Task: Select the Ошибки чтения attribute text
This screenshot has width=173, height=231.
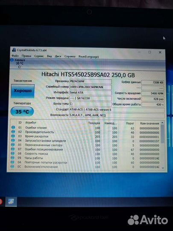Action: [x=36, y=128]
